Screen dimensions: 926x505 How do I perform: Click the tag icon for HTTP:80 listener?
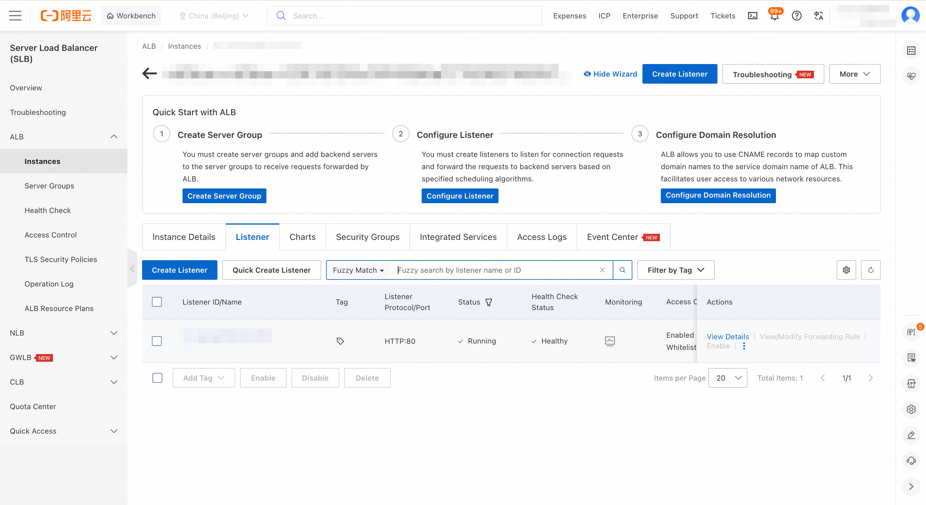coord(340,341)
